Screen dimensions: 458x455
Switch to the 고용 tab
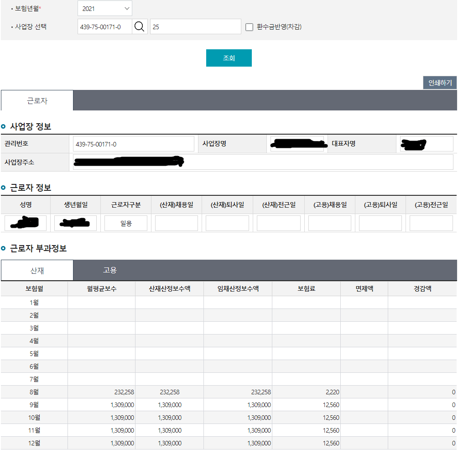pyautogui.click(x=110, y=270)
